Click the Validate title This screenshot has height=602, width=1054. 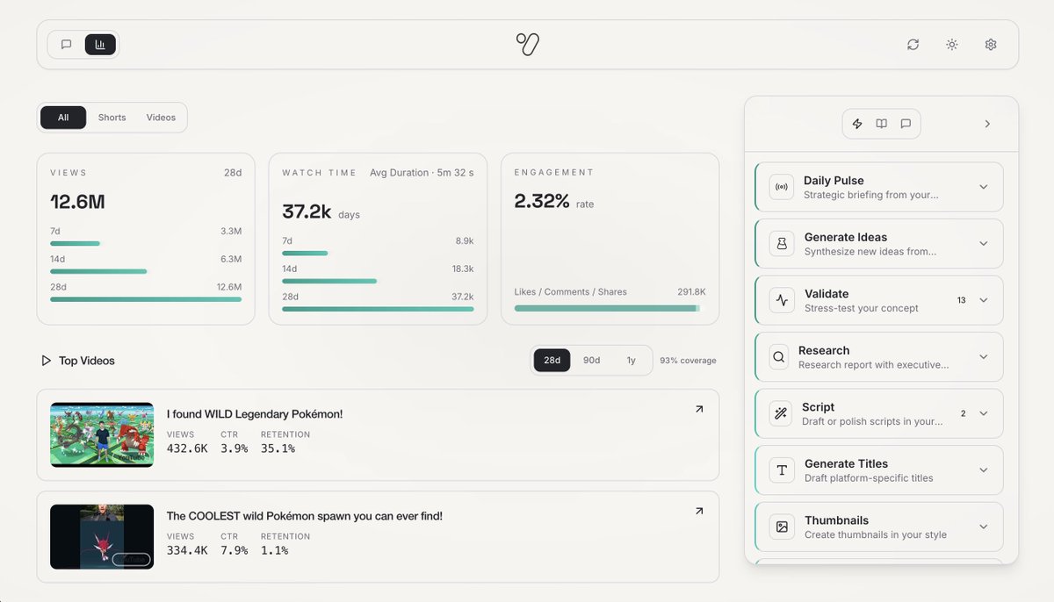point(827,294)
